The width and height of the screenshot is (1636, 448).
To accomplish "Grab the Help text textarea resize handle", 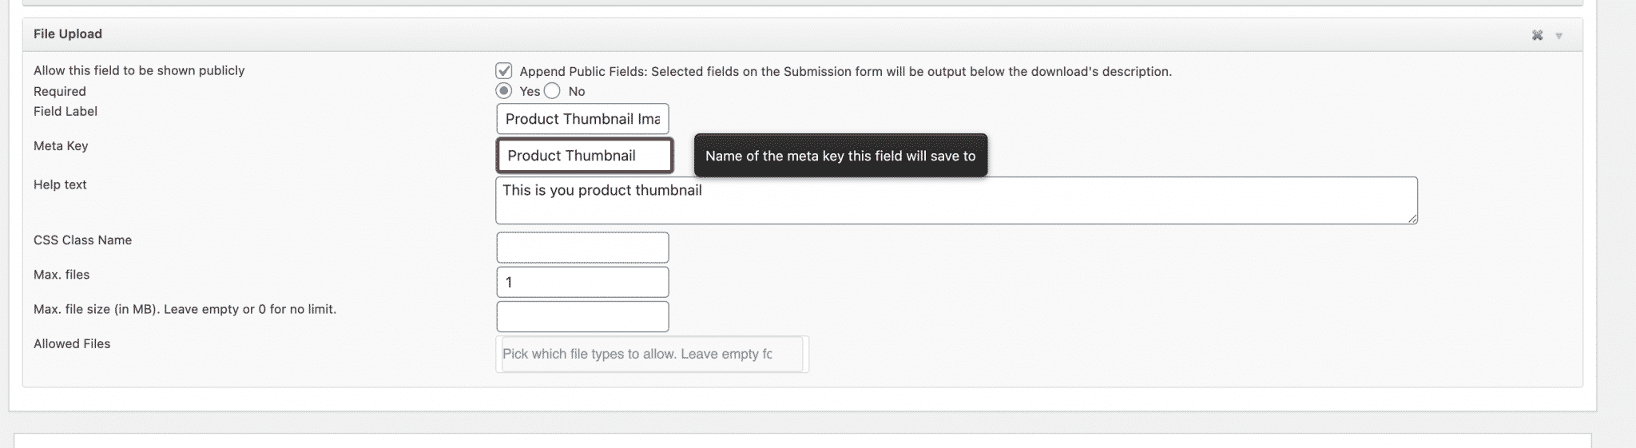I will coord(1412,219).
